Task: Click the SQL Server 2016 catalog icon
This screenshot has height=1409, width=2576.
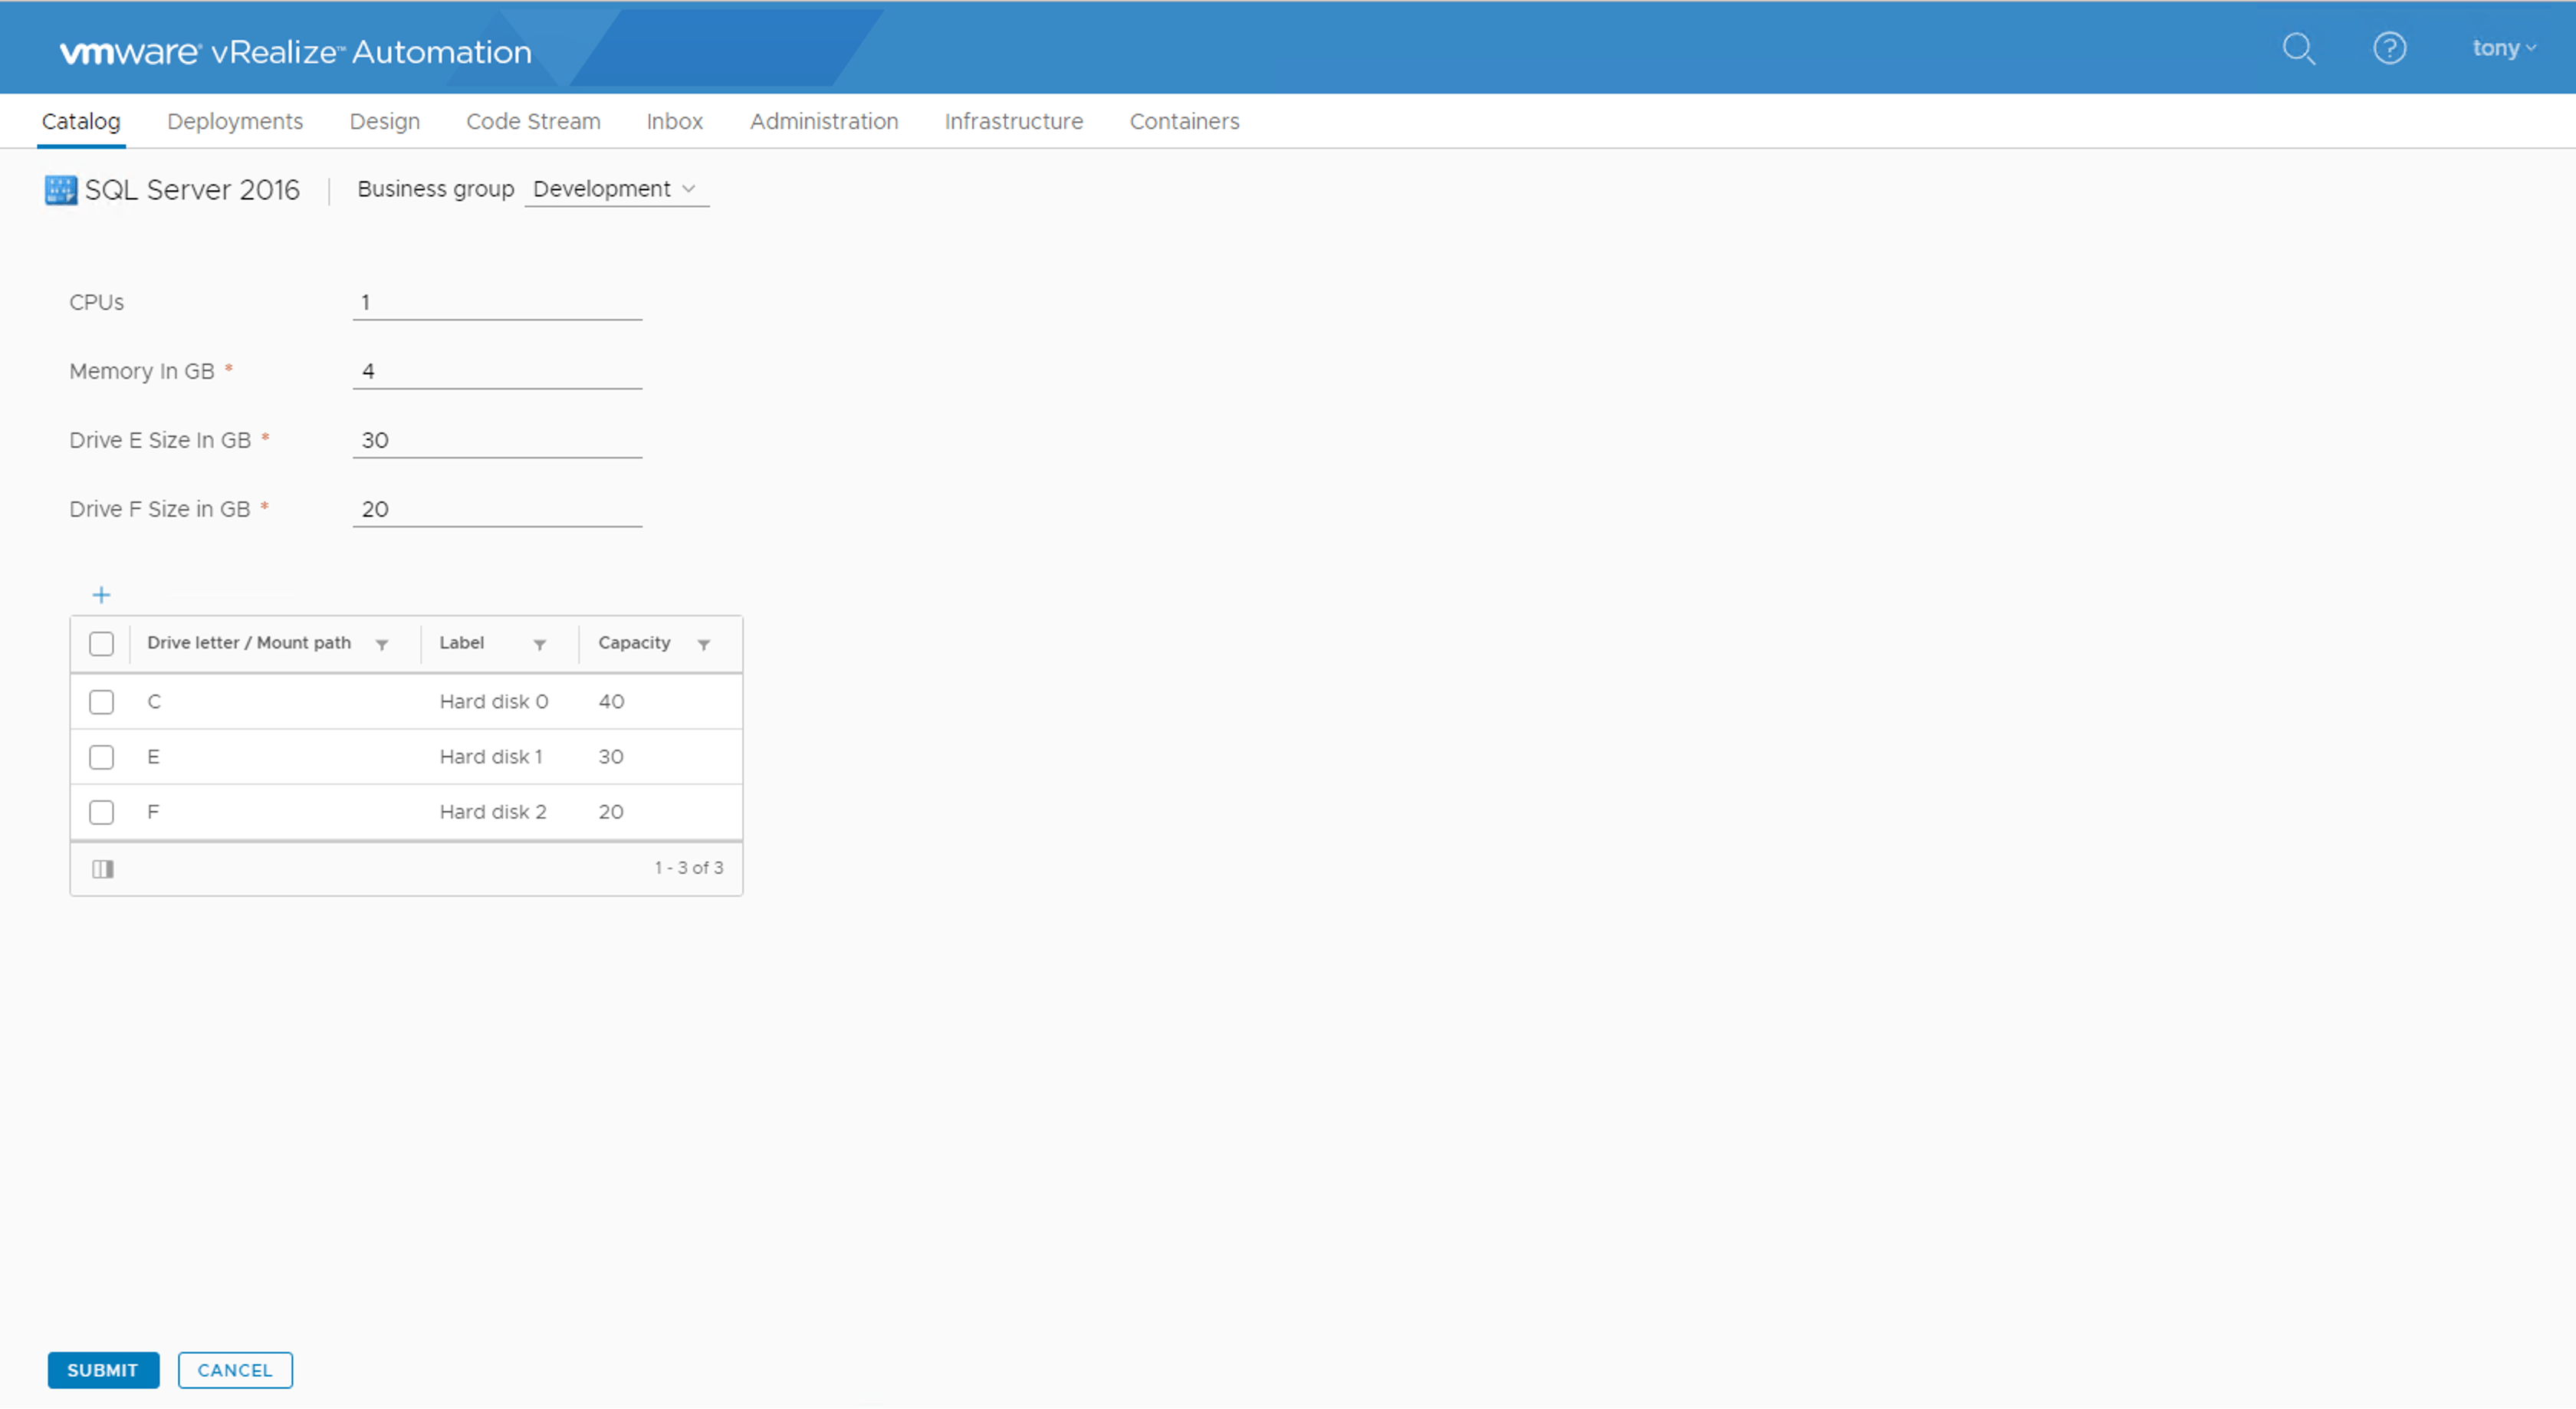Action: coord(60,190)
